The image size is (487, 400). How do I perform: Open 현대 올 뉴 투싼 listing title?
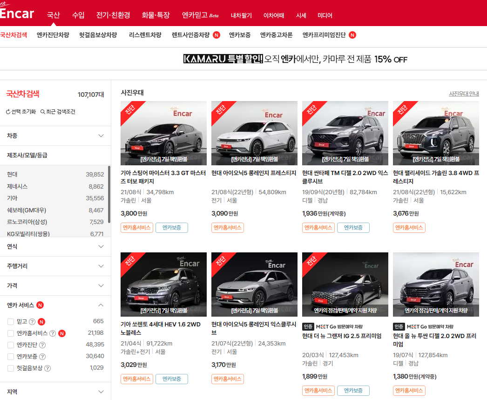point(435,340)
